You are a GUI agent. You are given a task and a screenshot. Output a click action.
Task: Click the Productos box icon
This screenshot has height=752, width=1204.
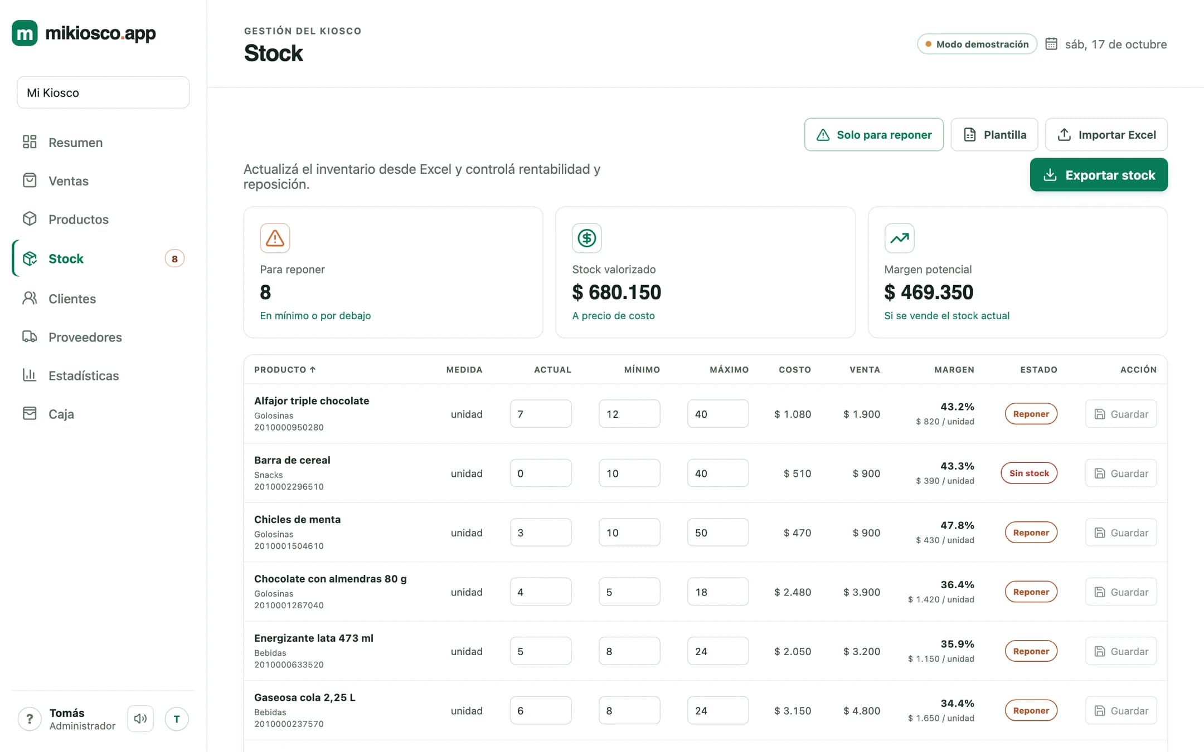pos(30,219)
